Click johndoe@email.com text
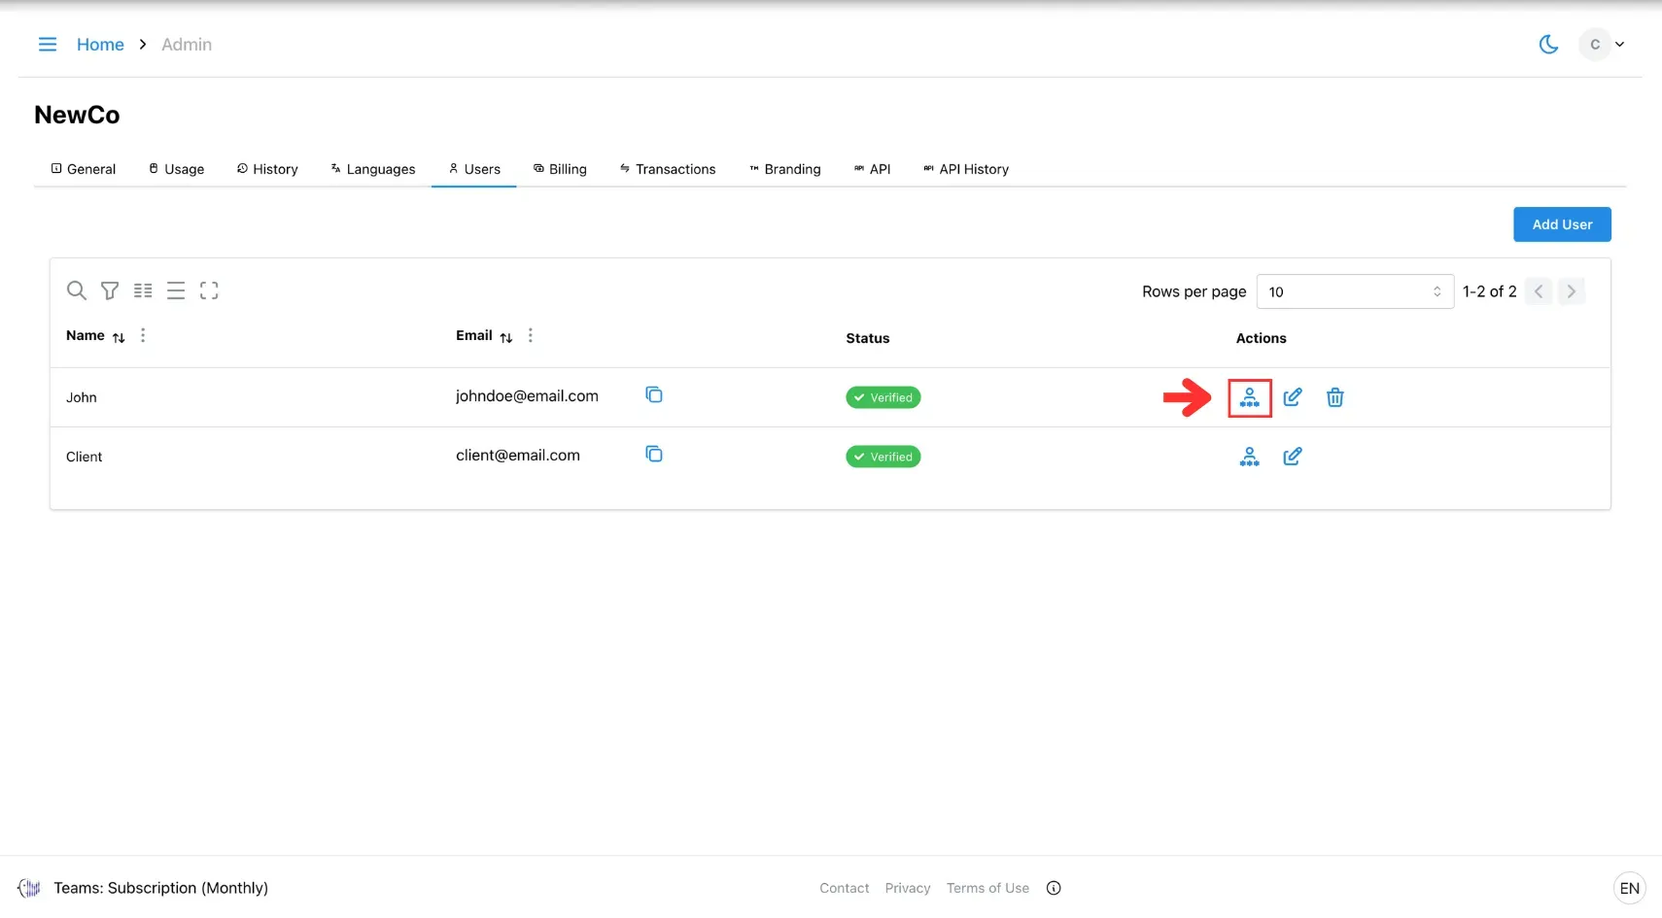The image size is (1662, 918). point(527,396)
